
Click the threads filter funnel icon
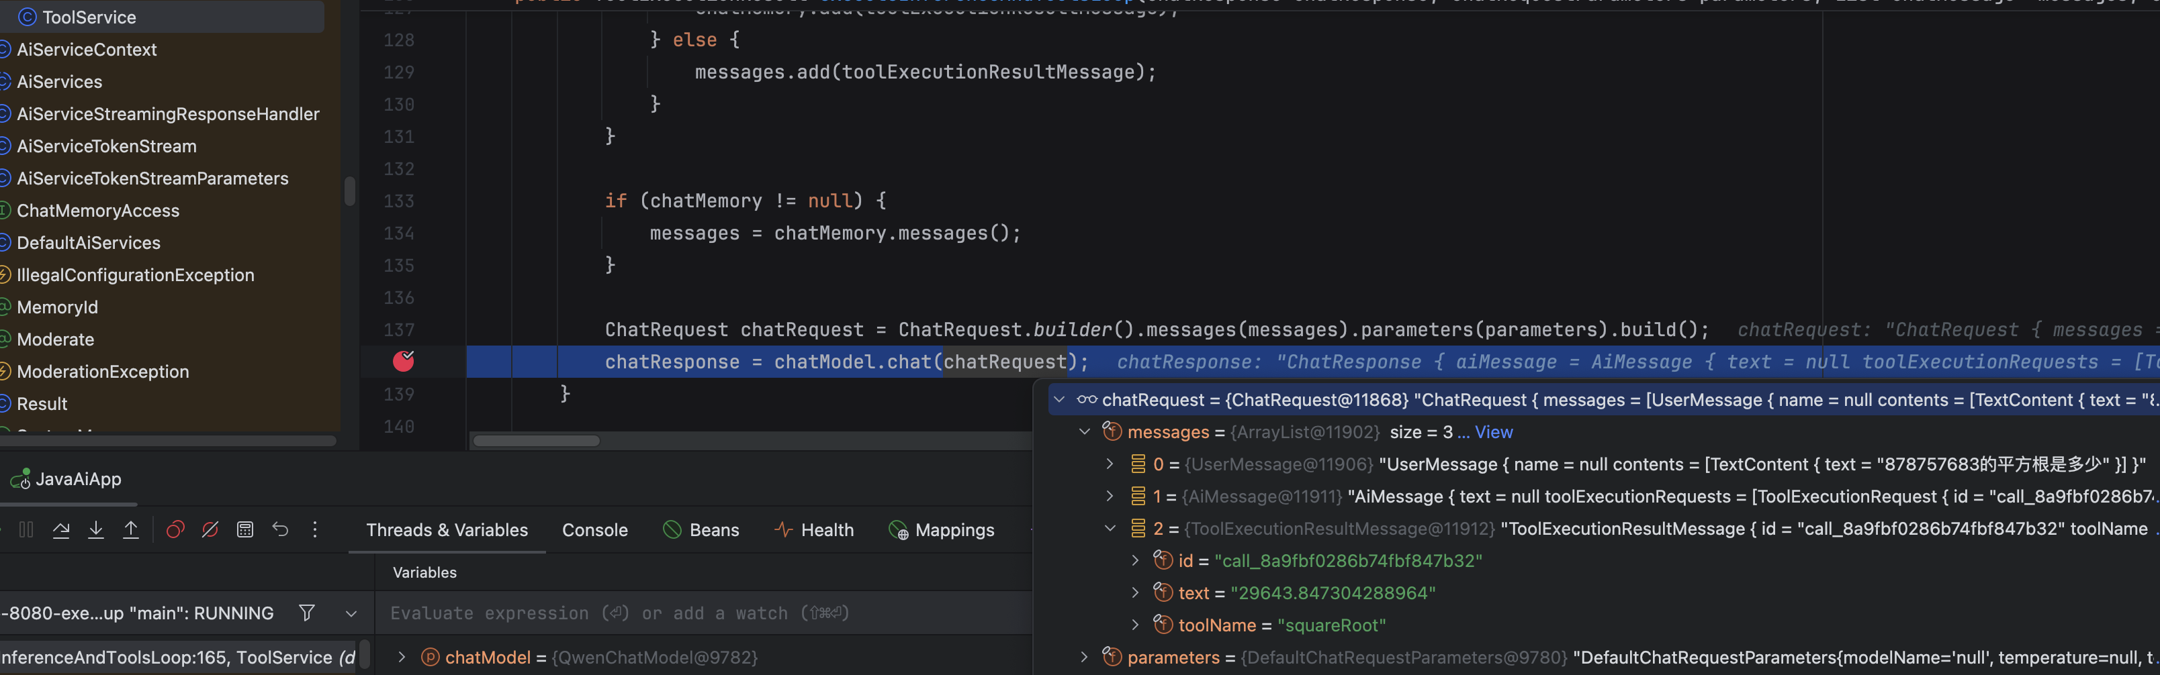click(307, 613)
